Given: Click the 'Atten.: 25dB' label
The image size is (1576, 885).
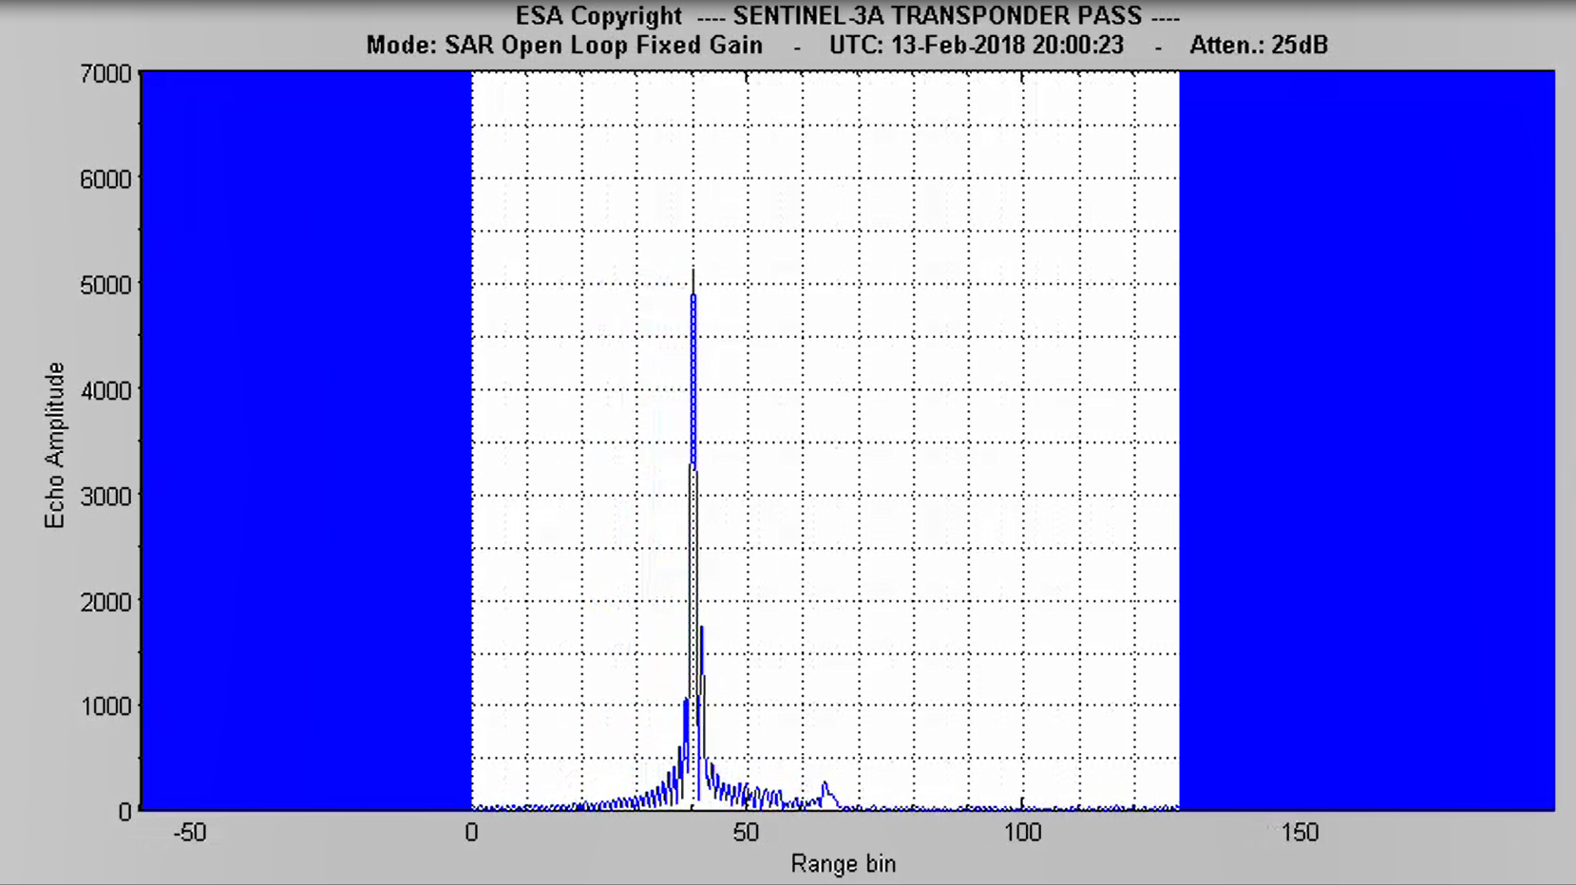Looking at the screenshot, I should click(x=1258, y=45).
